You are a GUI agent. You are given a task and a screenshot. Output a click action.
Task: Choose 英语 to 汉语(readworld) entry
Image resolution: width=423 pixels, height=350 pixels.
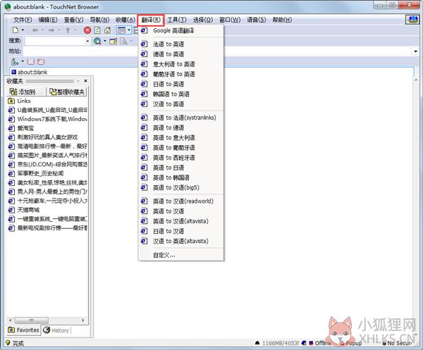coord(181,201)
